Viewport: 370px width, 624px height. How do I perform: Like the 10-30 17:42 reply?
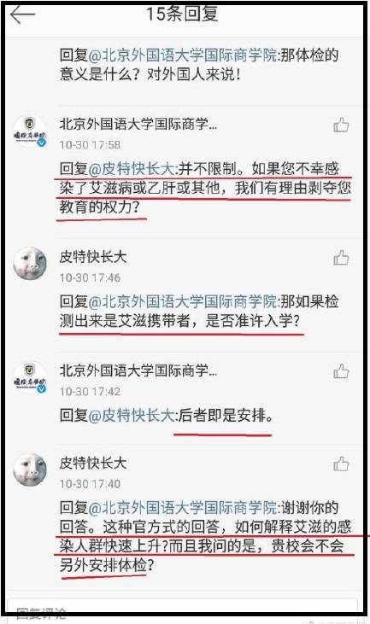pos(341,371)
